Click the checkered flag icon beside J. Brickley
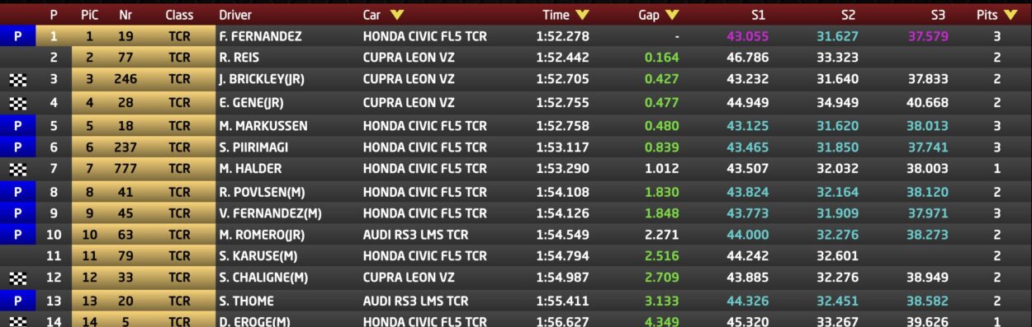Image resolution: width=1032 pixels, height=327 pixels. click(x=17, y=80)
